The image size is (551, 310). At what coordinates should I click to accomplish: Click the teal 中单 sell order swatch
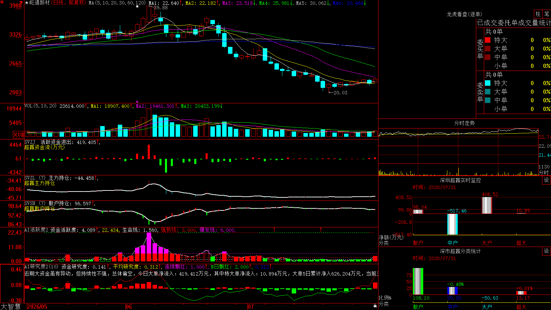click(x=488, y=100)
